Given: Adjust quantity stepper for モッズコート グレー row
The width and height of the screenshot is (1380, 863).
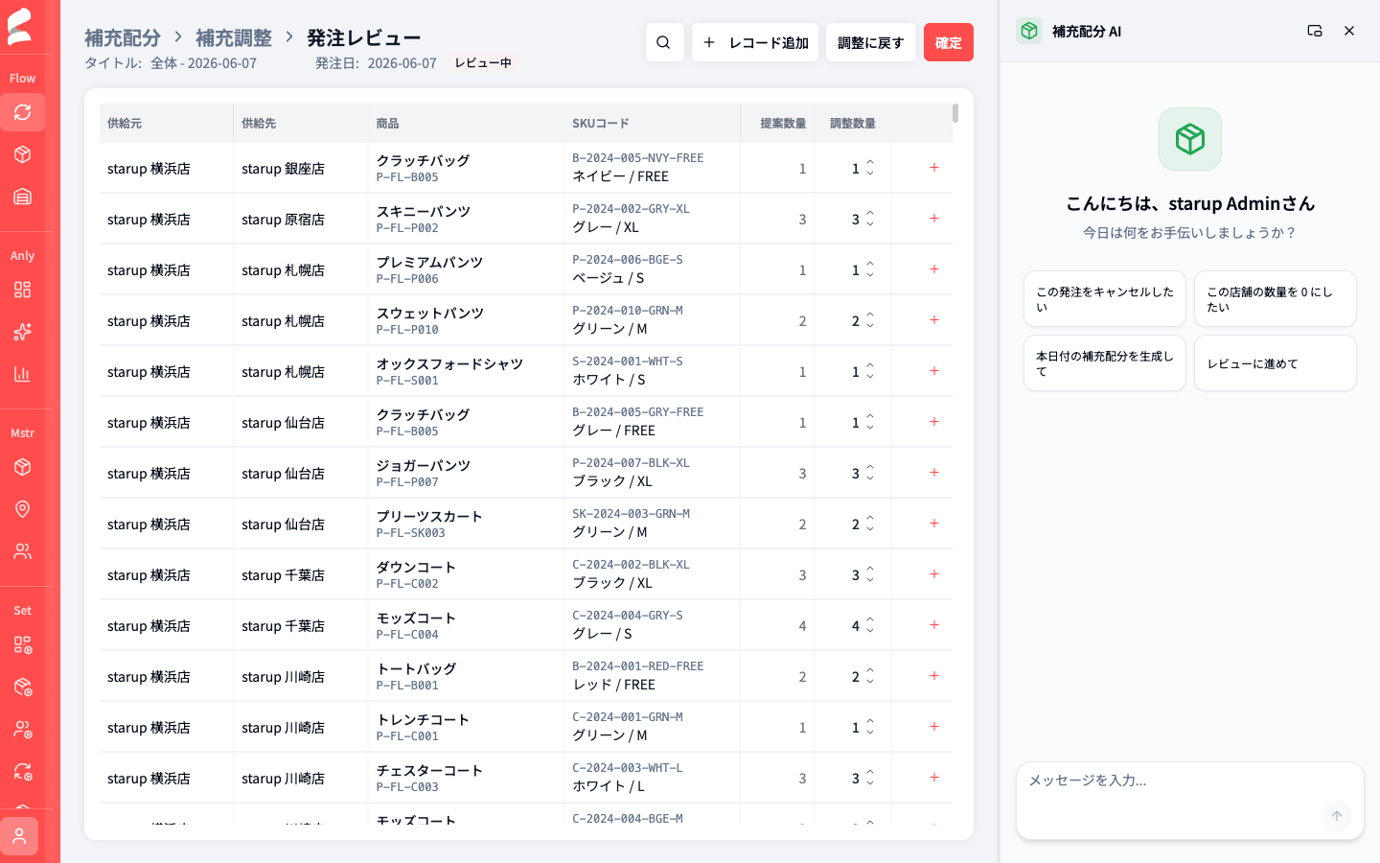Looking at the screenshot, I should pyautogui.click(x=870, y=625).
